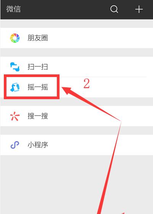153x214 pixels.
Task: Open the plus add menu
Action: tap(139, 9)
